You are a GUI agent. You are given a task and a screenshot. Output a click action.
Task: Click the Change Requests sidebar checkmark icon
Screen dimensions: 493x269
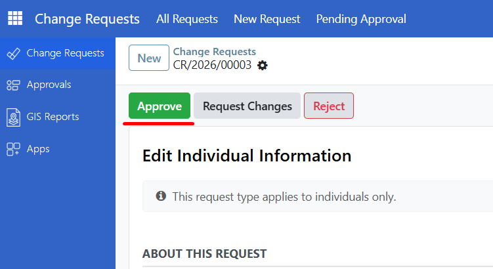(x=13, y=53)
